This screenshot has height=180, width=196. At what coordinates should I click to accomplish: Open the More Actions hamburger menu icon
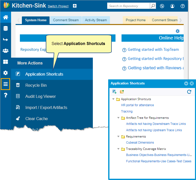pos(5,84)
